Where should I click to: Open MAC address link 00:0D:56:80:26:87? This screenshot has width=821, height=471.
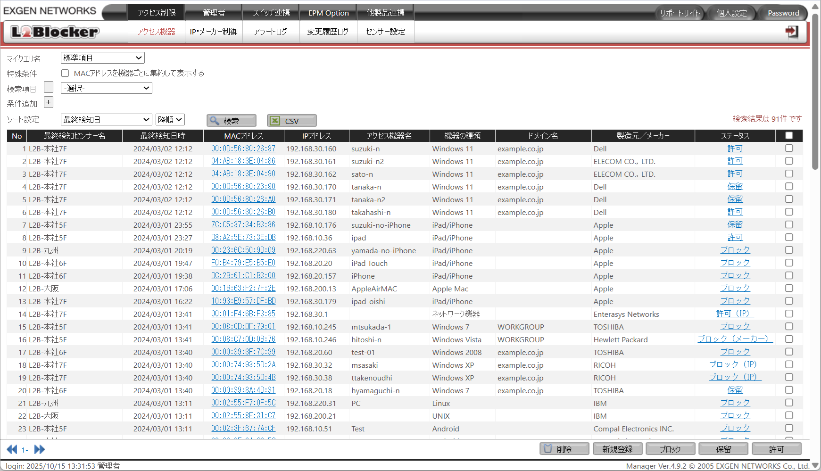pyautogui.click(x=243, y=149)
